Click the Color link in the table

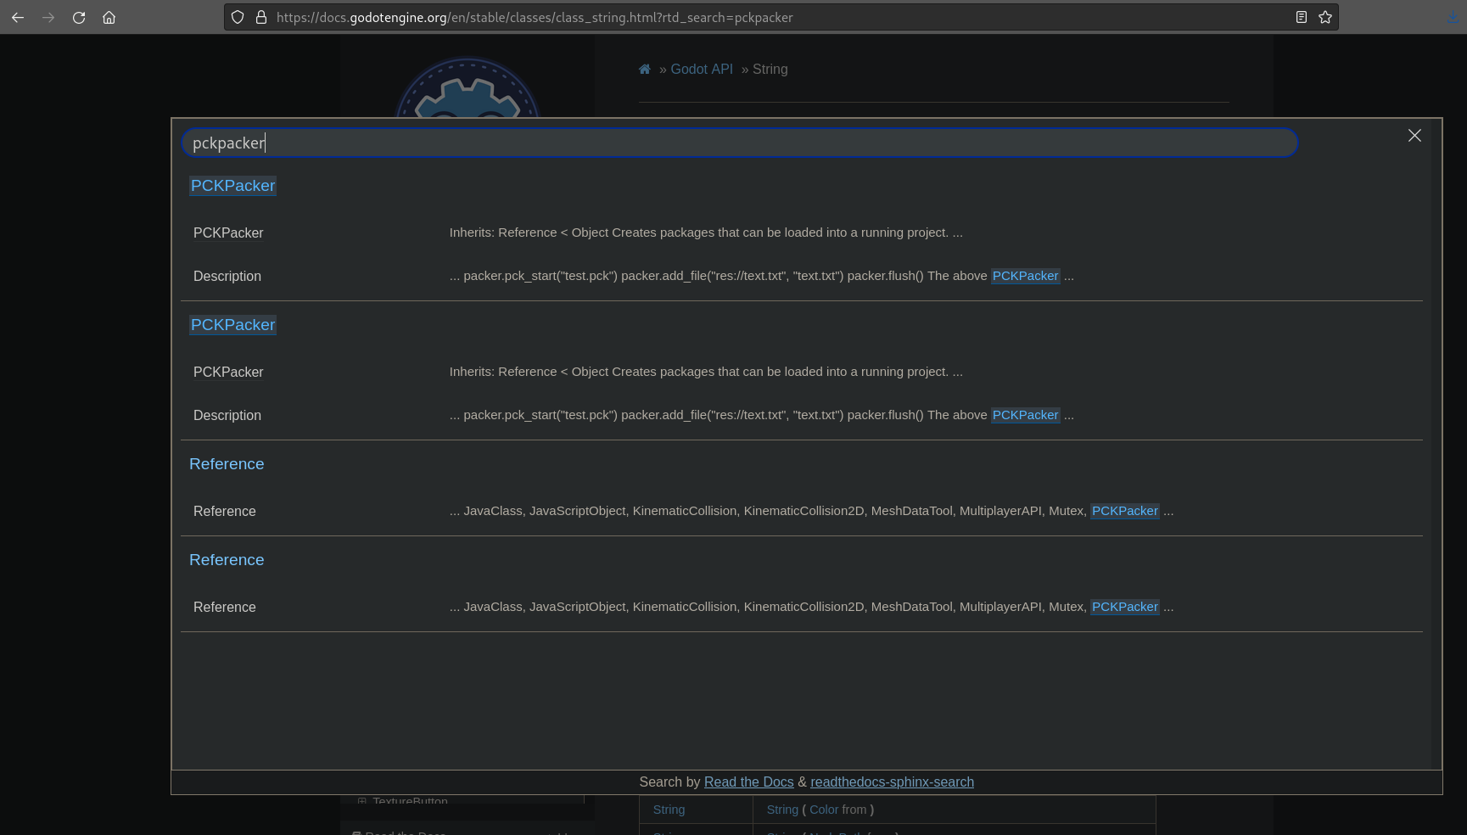point(824,810)
